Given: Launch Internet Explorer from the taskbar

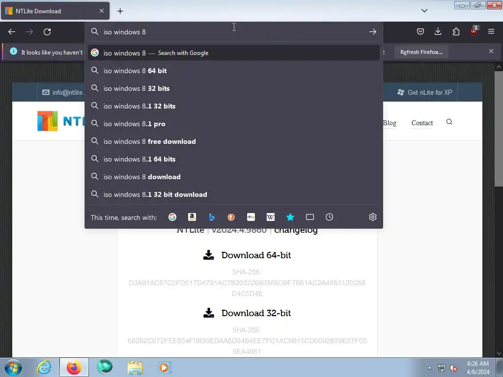Looking at the screenshot, I should pos(44,367).
